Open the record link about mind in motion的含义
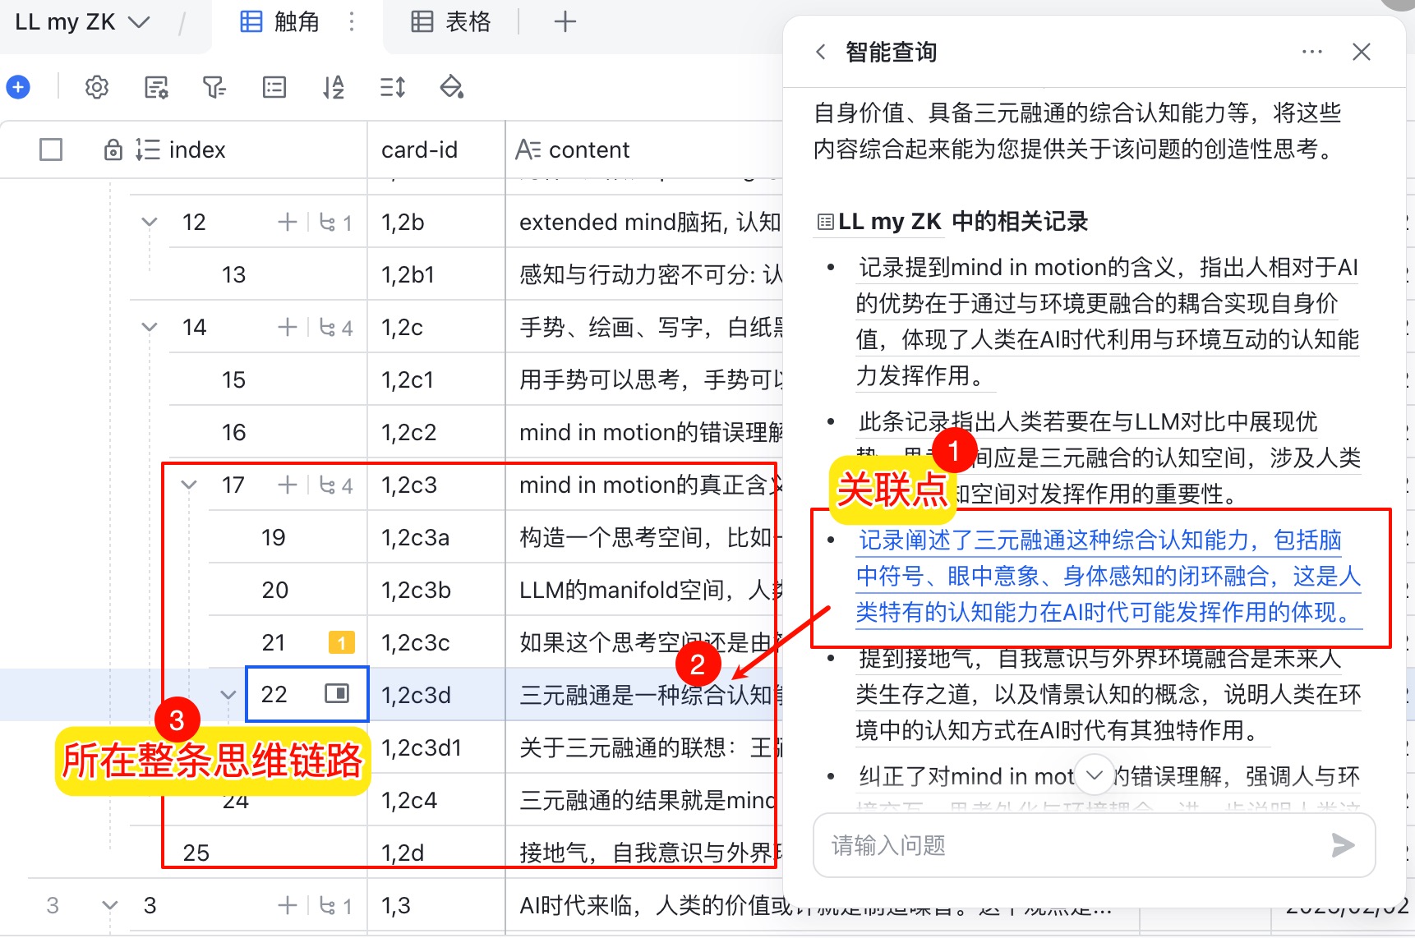The height and width of the screenshot is (938, 1415). 1107,321
